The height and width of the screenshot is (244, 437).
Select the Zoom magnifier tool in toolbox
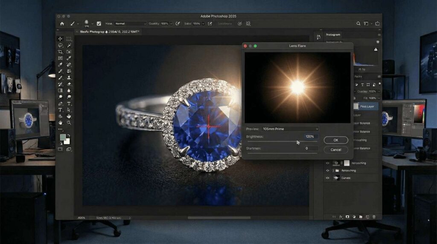(x=69, y=123)
